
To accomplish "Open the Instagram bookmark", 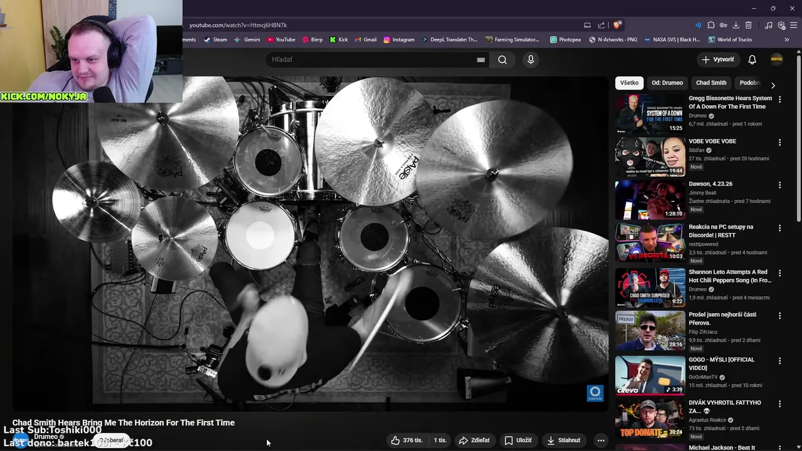I will point(399,39).
